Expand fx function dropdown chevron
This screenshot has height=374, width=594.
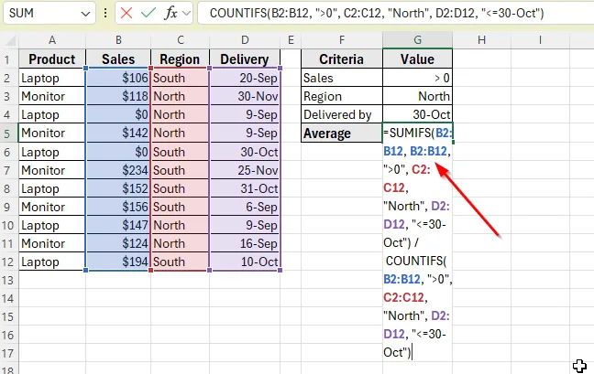186,14
